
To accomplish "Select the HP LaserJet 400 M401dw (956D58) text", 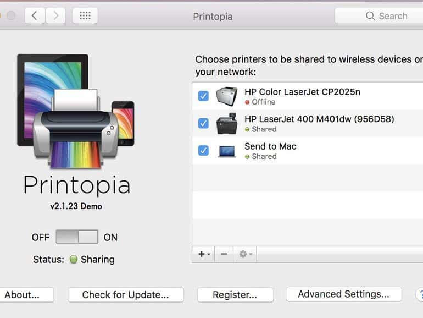I will [319, 119].
